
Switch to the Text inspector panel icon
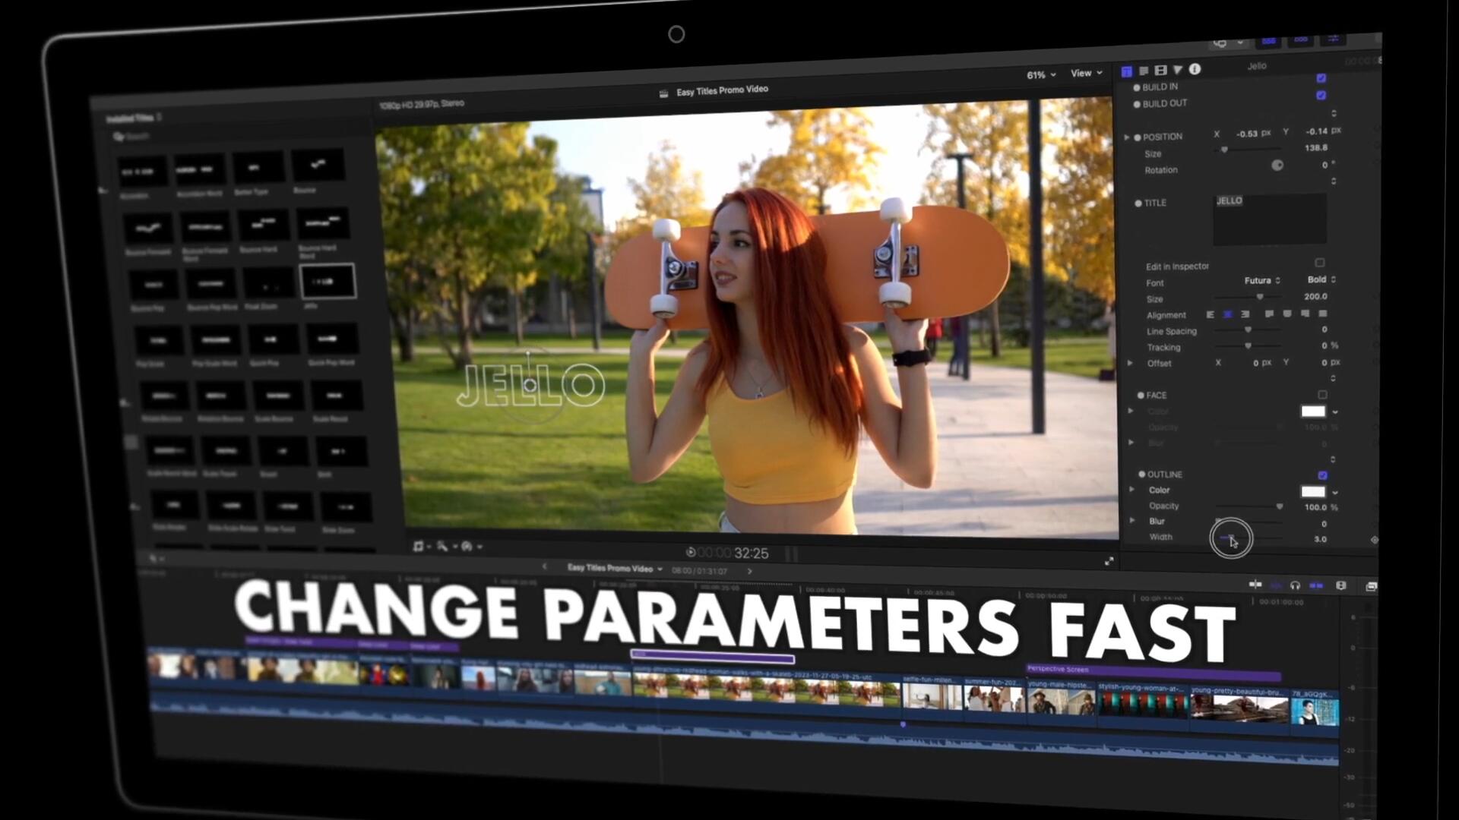point(1144,70)
